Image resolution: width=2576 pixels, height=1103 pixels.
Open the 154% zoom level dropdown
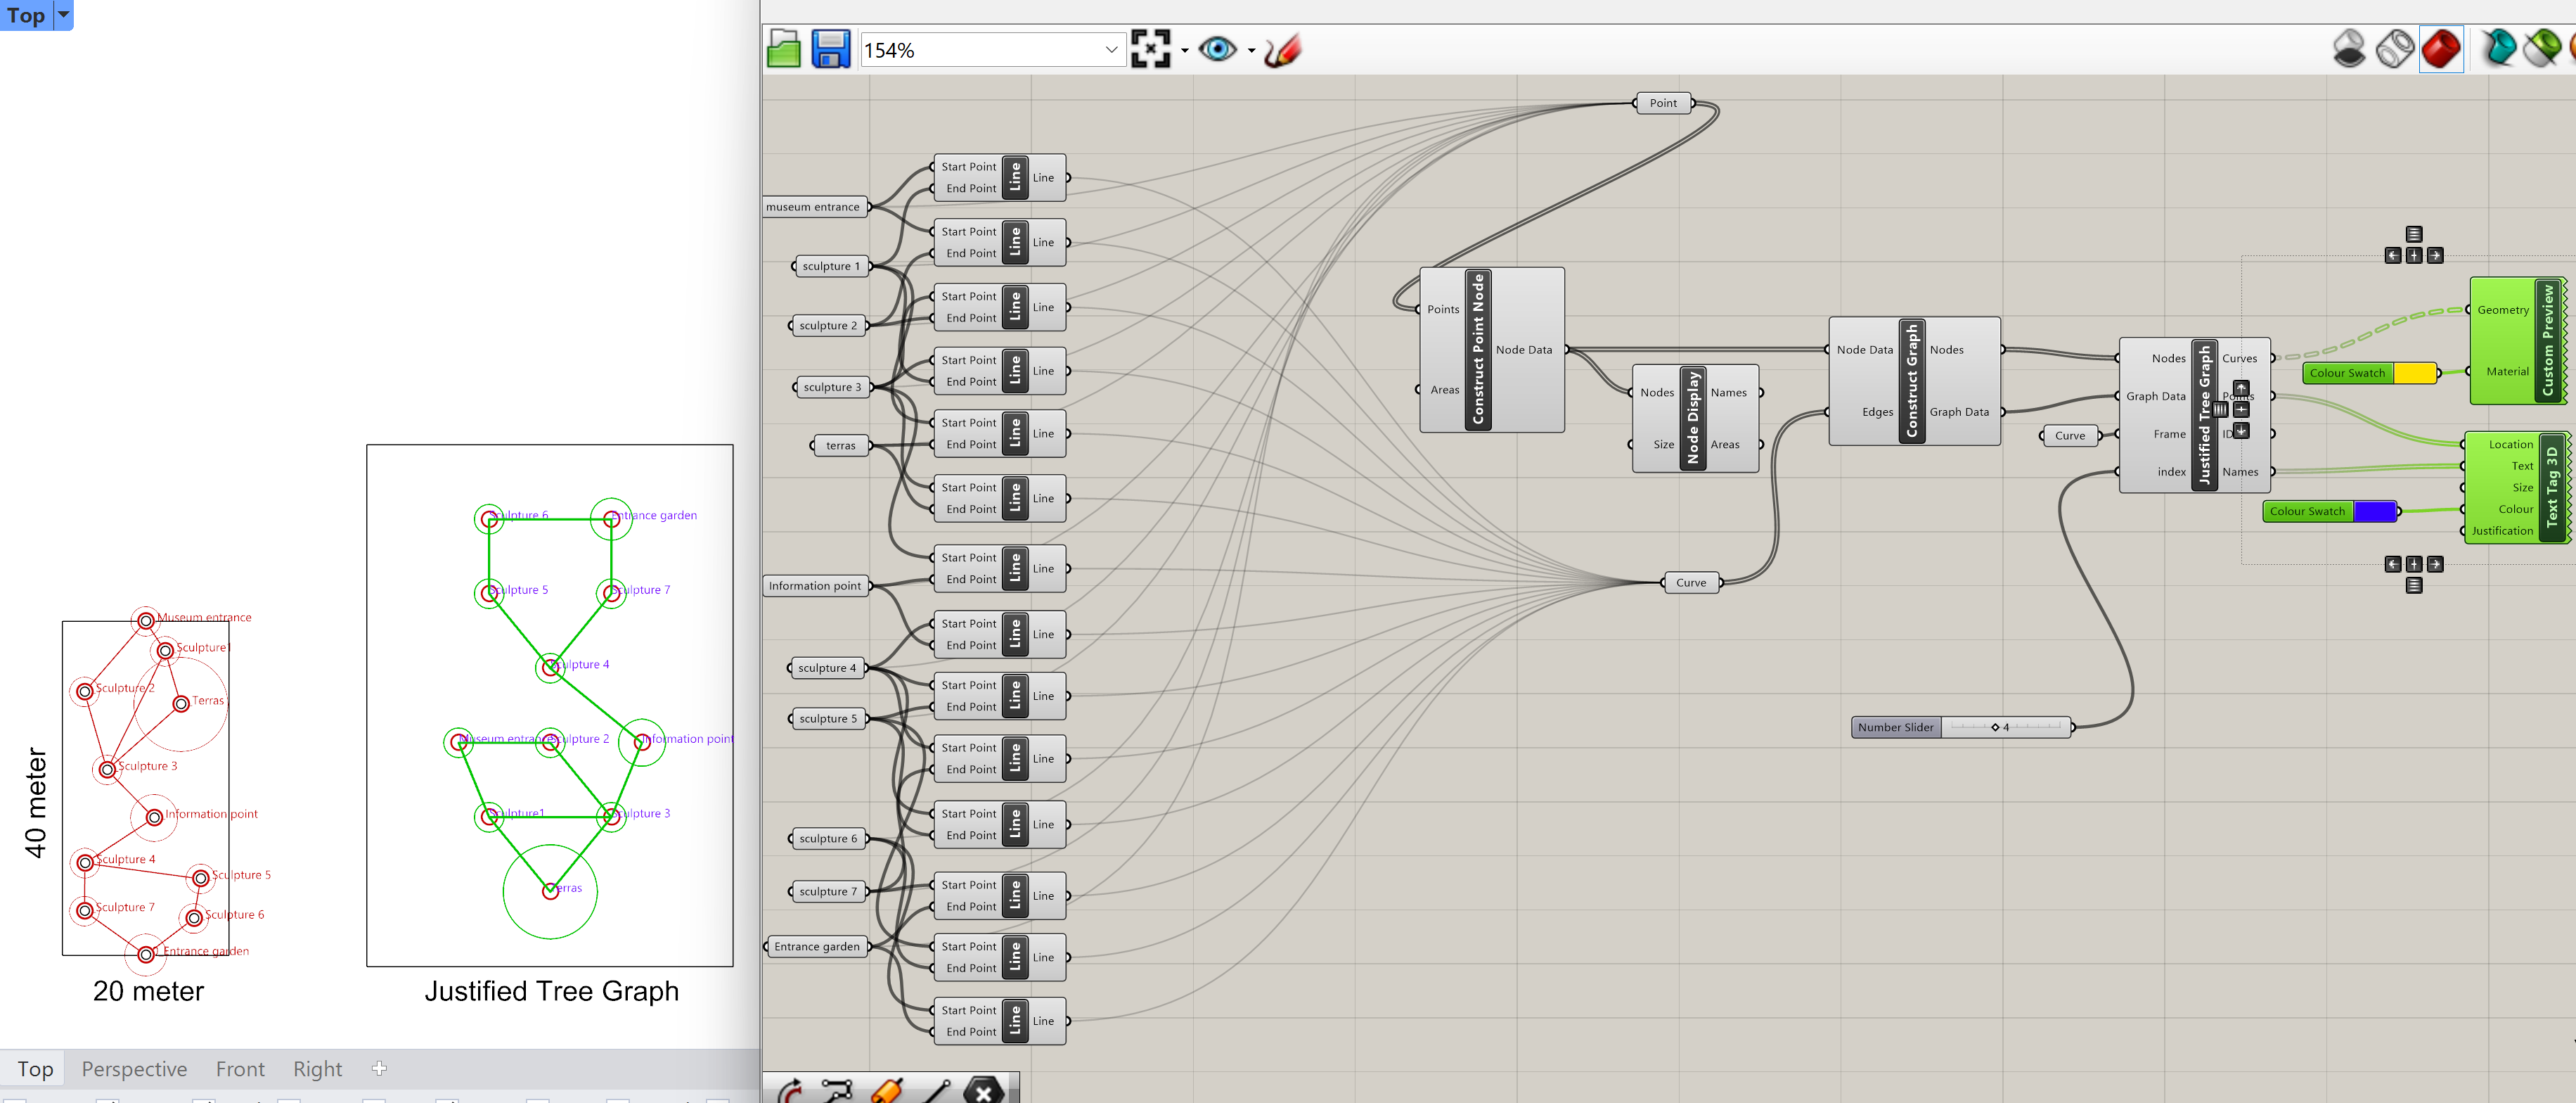(1111, 50)
